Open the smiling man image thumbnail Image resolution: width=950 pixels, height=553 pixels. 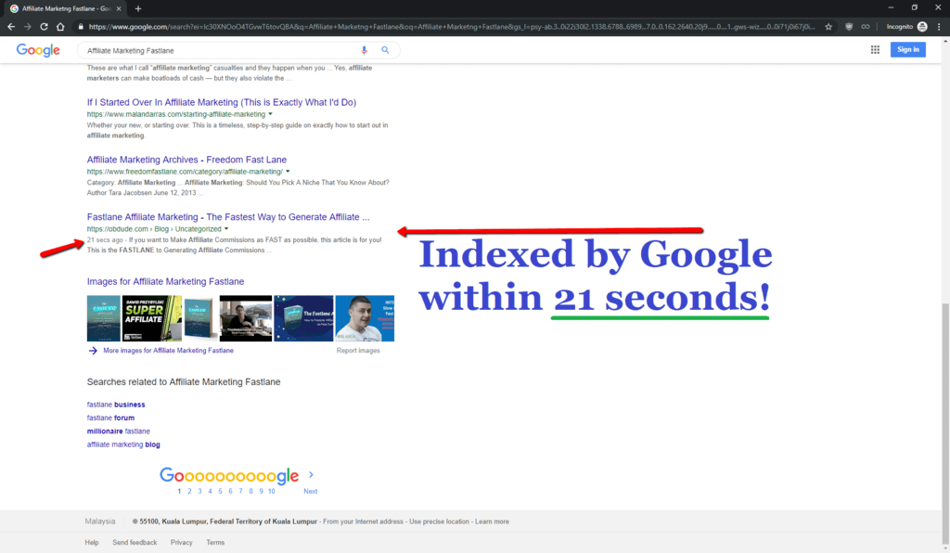(x=365, y=318)
